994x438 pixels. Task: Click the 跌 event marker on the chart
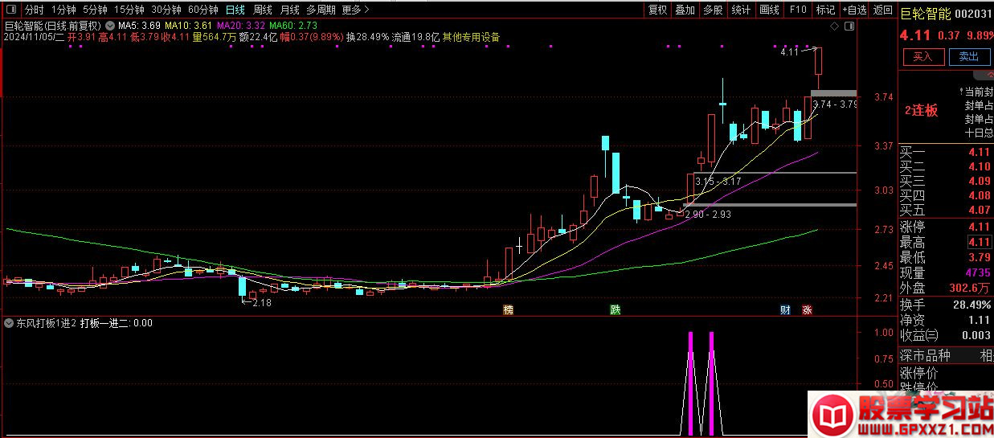[x=615, y=309]
